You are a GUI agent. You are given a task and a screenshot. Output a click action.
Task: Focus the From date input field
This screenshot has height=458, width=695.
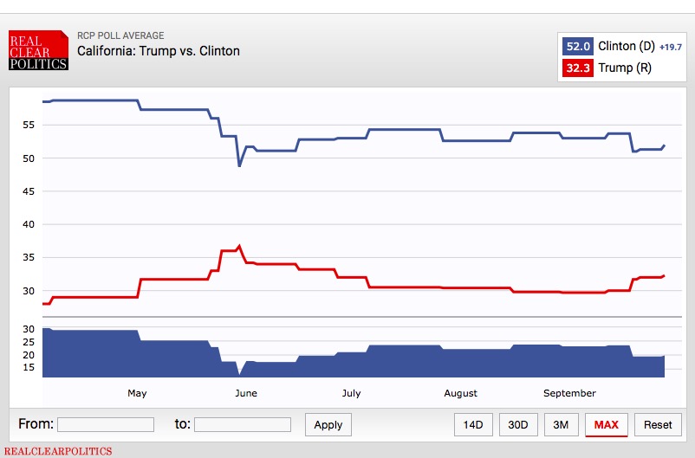coord(105,424)
